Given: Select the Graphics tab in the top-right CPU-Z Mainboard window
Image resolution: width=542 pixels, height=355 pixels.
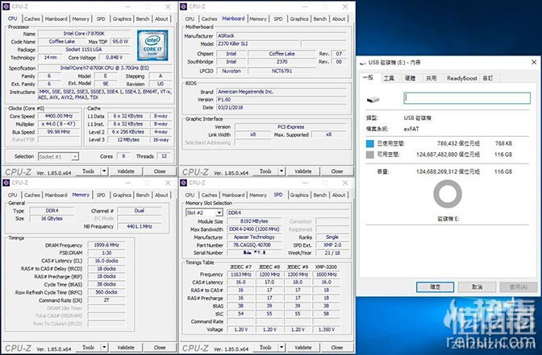Looking at the screenshot, I should pyautogui.click(x=299, y=19).
